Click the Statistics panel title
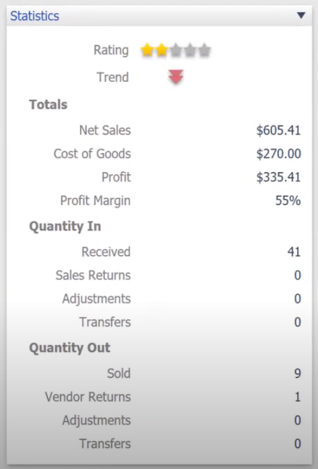The width and height of the screenshot is (318, 469). (35, 16)
